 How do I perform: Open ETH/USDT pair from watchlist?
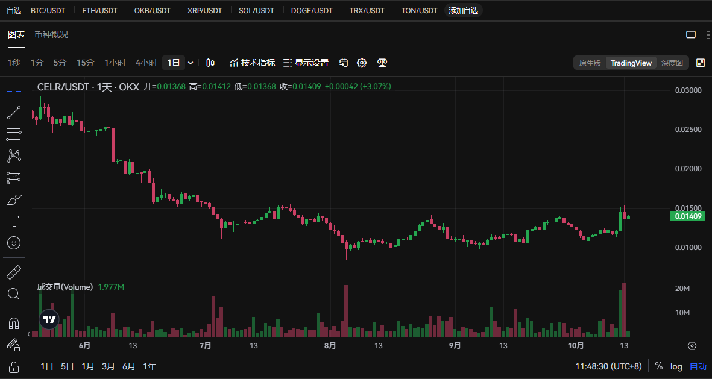pos(99,11)
